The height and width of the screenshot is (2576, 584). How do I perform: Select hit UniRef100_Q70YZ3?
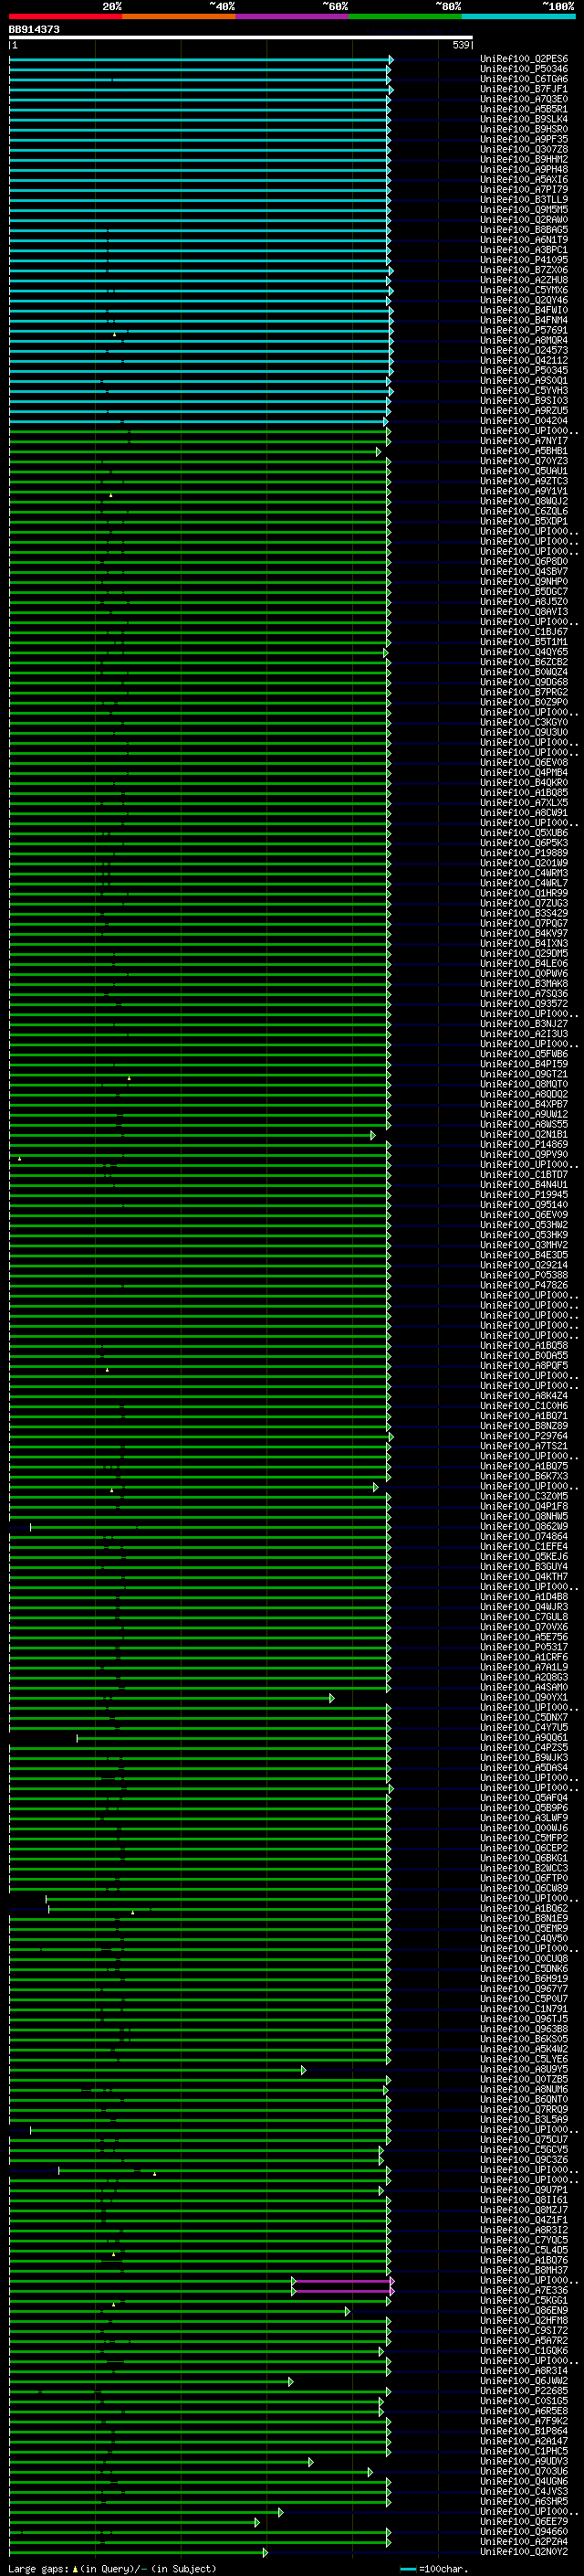click(x=524, y=461)
